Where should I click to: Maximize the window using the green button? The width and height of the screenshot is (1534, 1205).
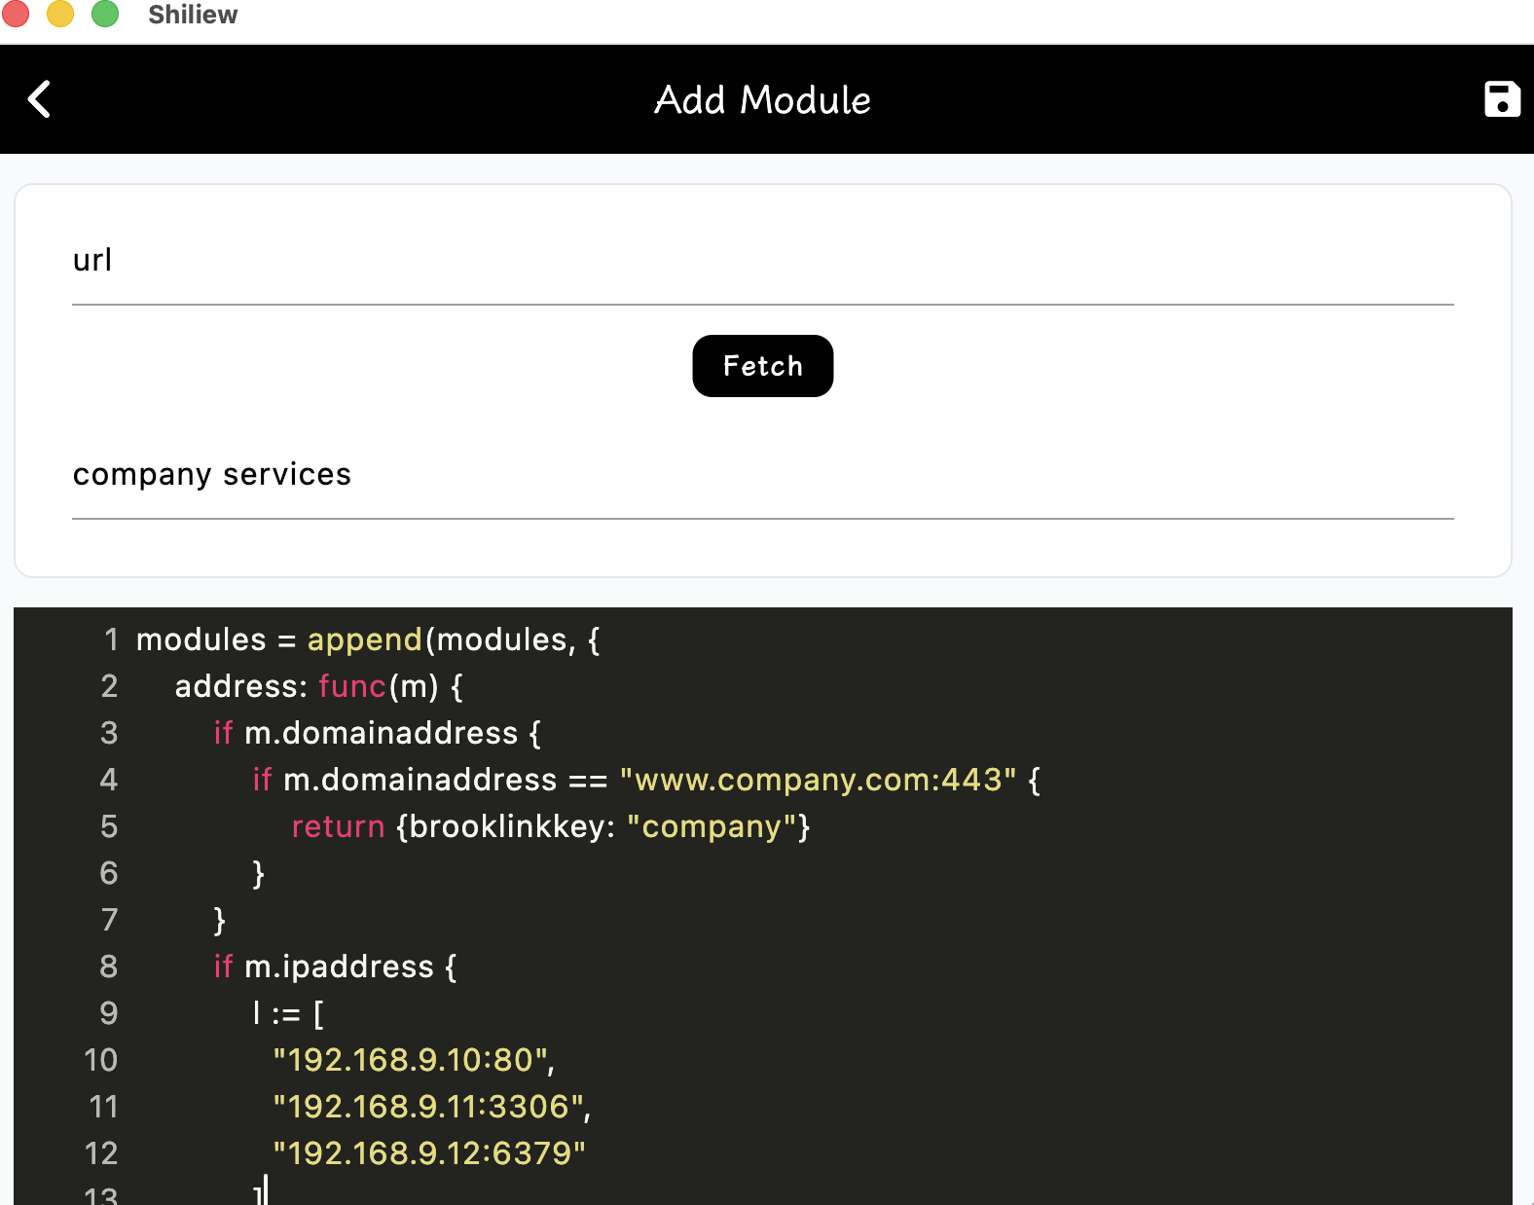(x=105, y=14)
